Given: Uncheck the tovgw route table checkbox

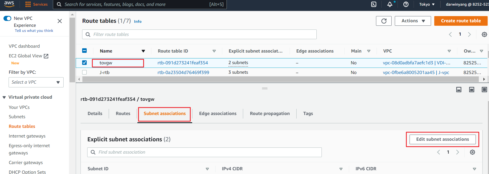Looking at the screenshot, I should coord(84,63).
